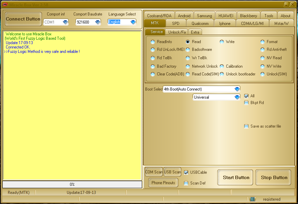The image size is (298, 204).
Task: Click the Ready(MTK) status bar entry
Action: [19, 193]
